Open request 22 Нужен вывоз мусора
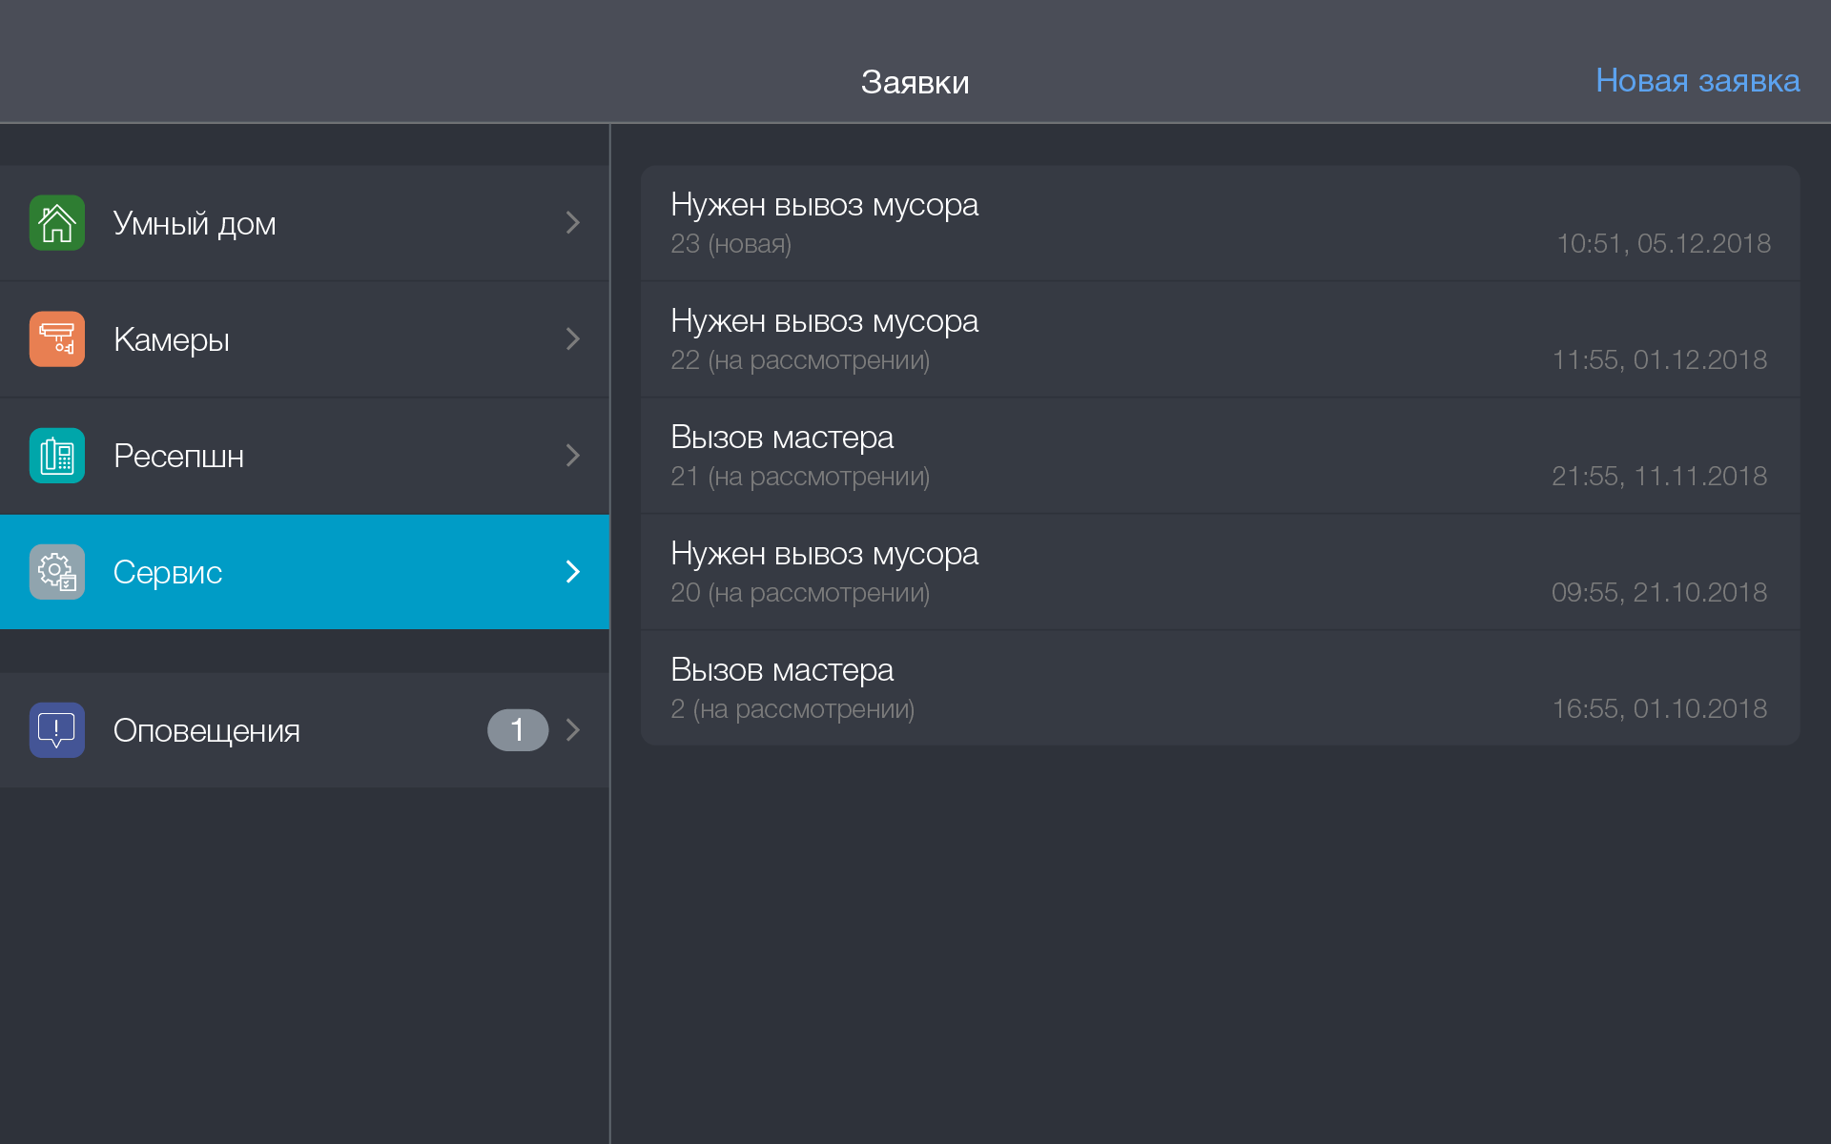Screen dimensions: 1831x1144 (x=1220, y=340)
